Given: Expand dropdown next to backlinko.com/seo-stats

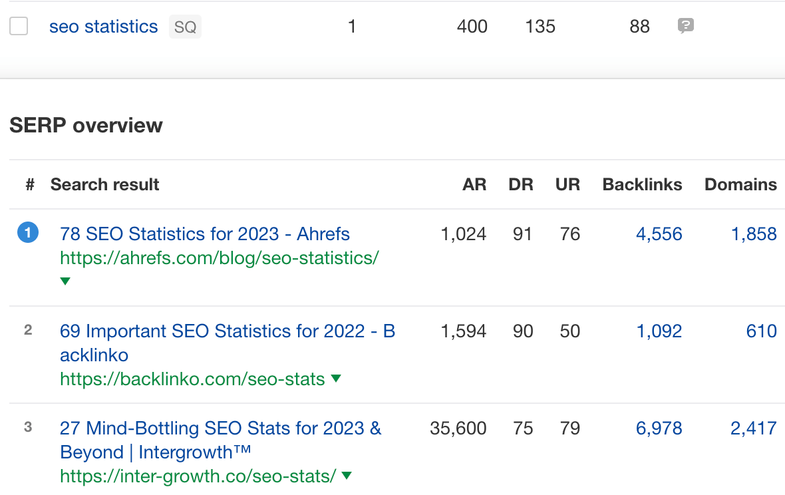Looking at the screenshot, I should pyautogui.click(x=337, y=379).
